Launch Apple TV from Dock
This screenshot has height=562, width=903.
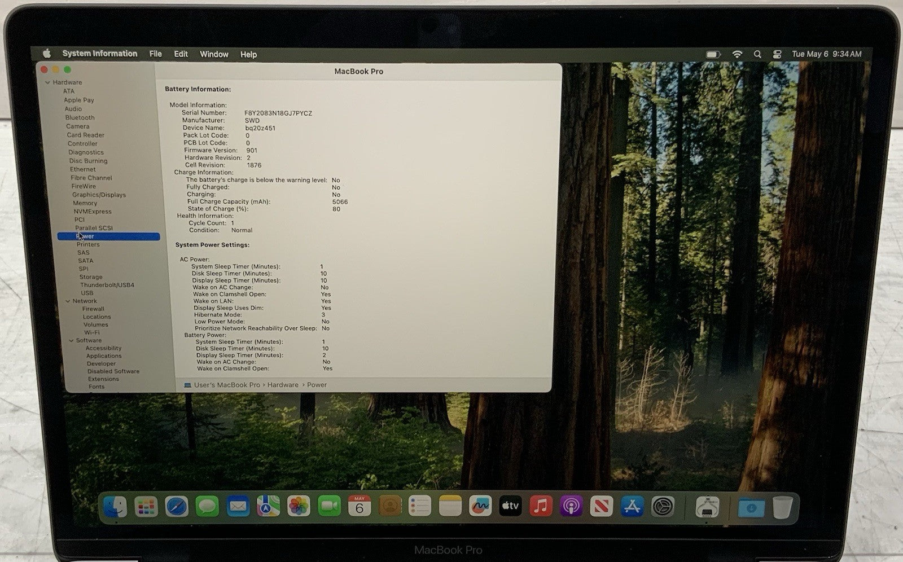tap(511, 506)
